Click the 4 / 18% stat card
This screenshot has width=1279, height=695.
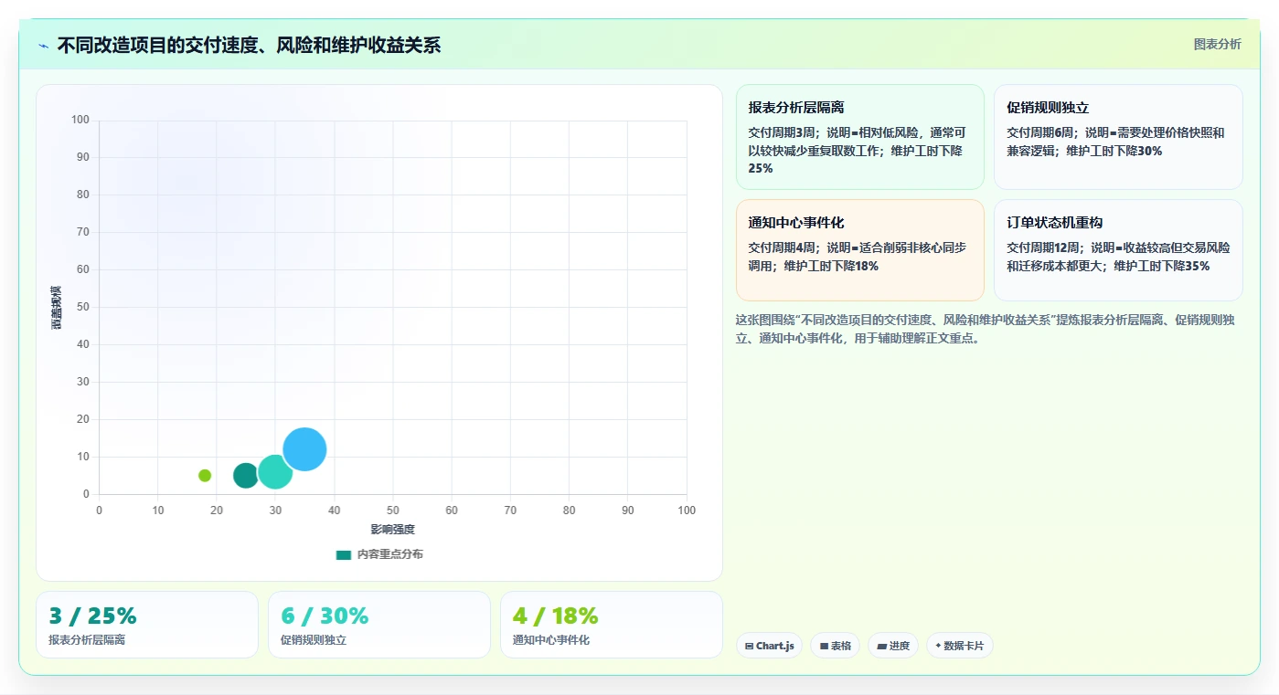click(x=612, y=625)
